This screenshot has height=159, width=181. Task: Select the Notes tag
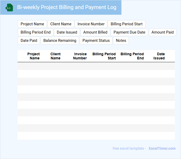tap(121, 41)
